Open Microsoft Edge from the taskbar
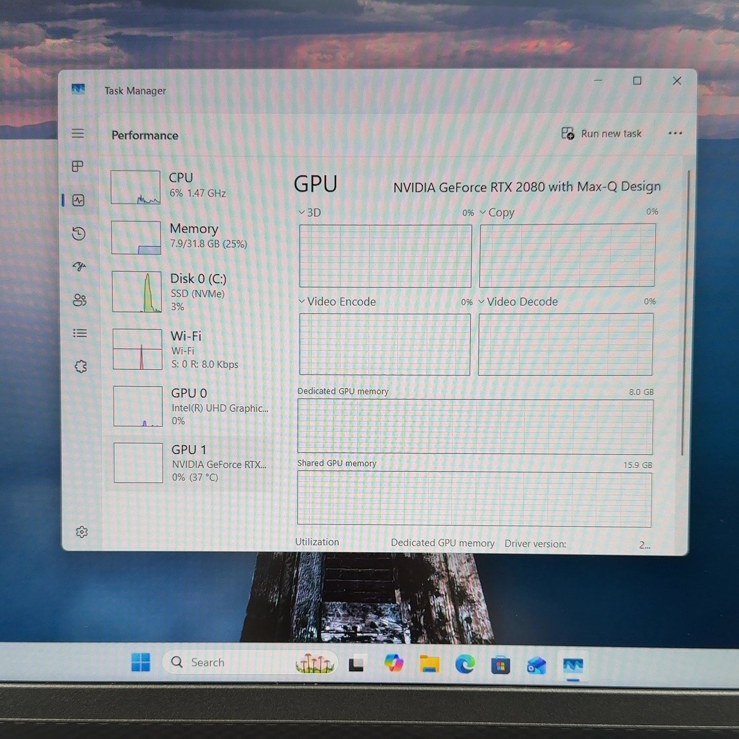 (x=465, y=664)
